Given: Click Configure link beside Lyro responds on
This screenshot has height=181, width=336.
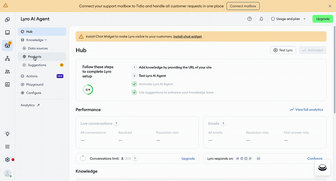Looking at the screenshot, I should tap(315, 158).
